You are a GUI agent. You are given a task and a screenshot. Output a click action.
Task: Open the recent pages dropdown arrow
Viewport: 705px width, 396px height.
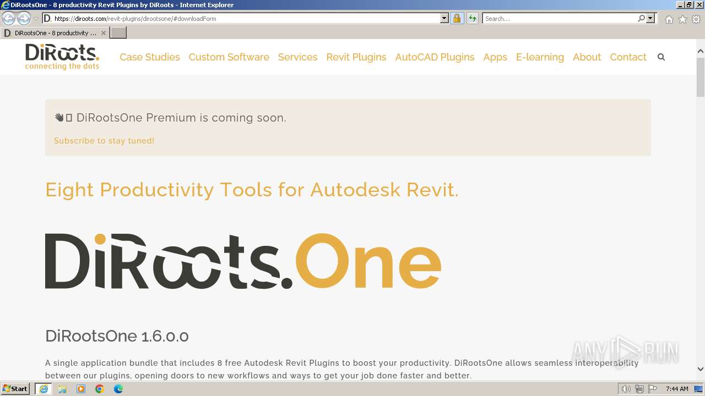pyautogui.click(x=36, y=19)
